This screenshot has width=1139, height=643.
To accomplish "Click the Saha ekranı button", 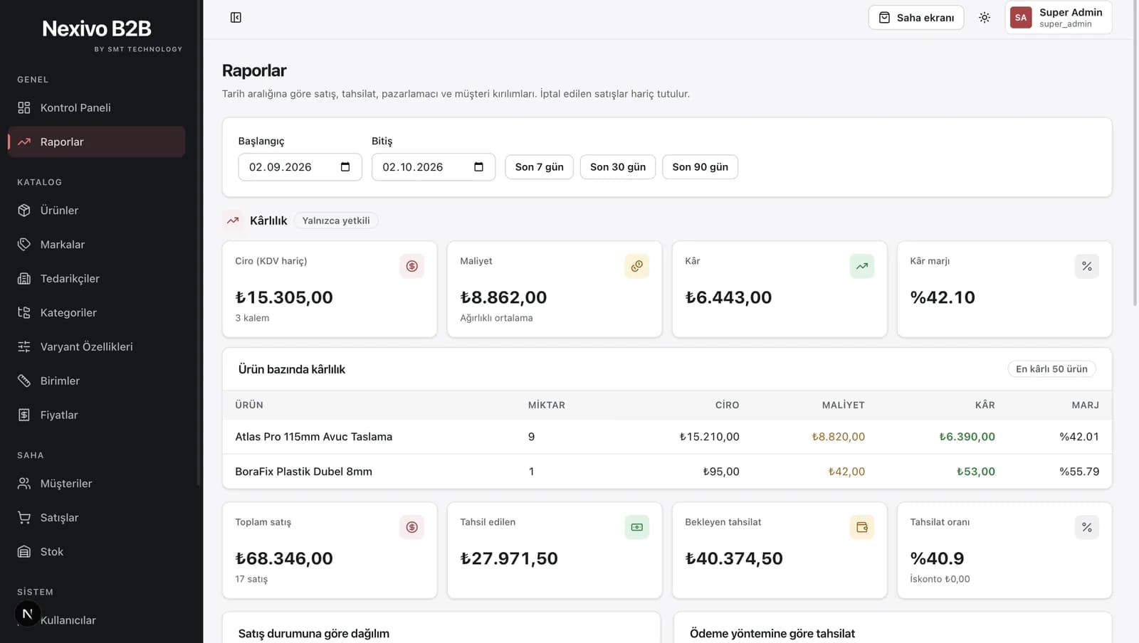I will pyautogui.click(x=916, y=18).
